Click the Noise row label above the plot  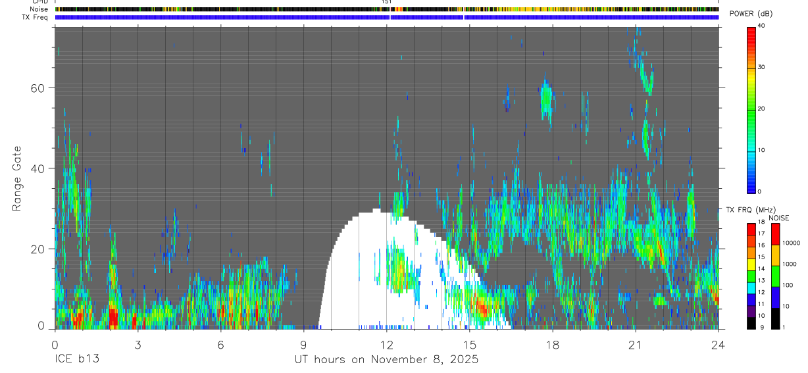tap(39, 9)
